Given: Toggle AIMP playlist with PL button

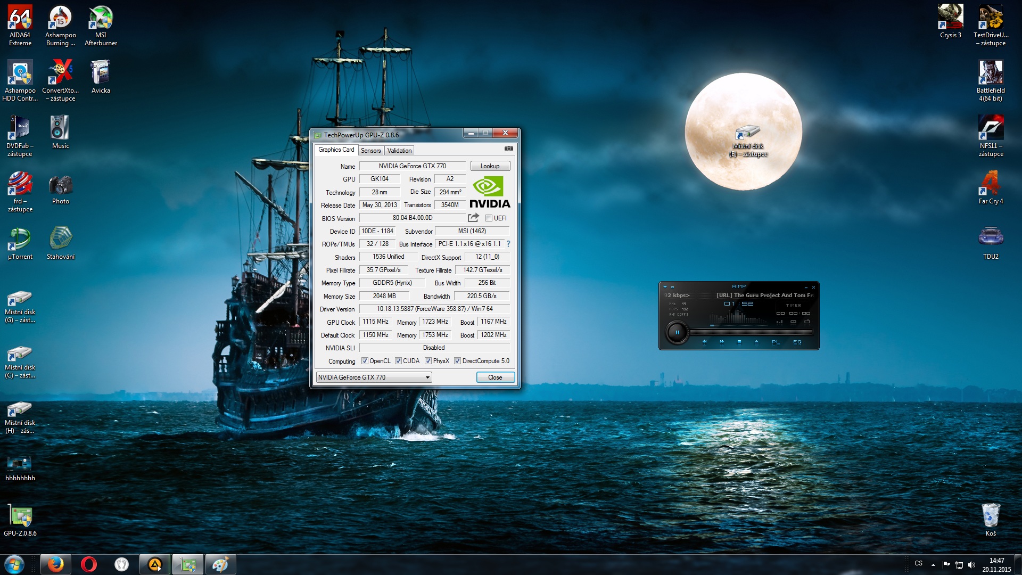Looking at the screenshot, I should point(776,342).
